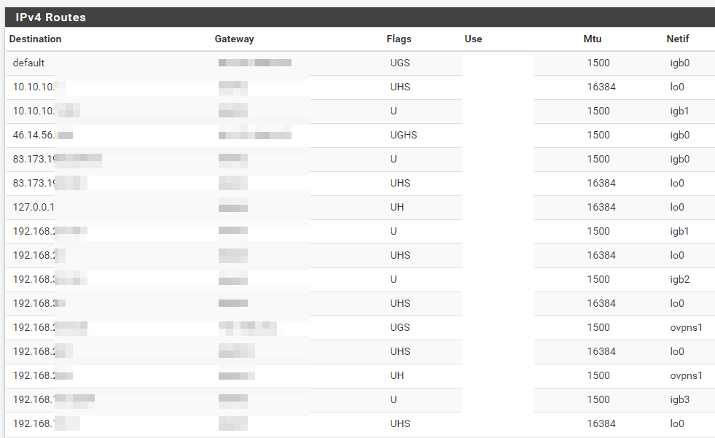The image size is (715, 438).
Task: Click the lo0 interface of the 127.0.0.1 route
Action: (676, 207)
